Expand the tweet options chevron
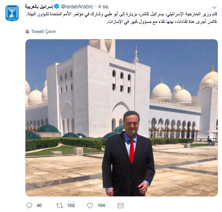Viewport: 222px width, 212px height. pyautogui.click(x=214, y=7)
